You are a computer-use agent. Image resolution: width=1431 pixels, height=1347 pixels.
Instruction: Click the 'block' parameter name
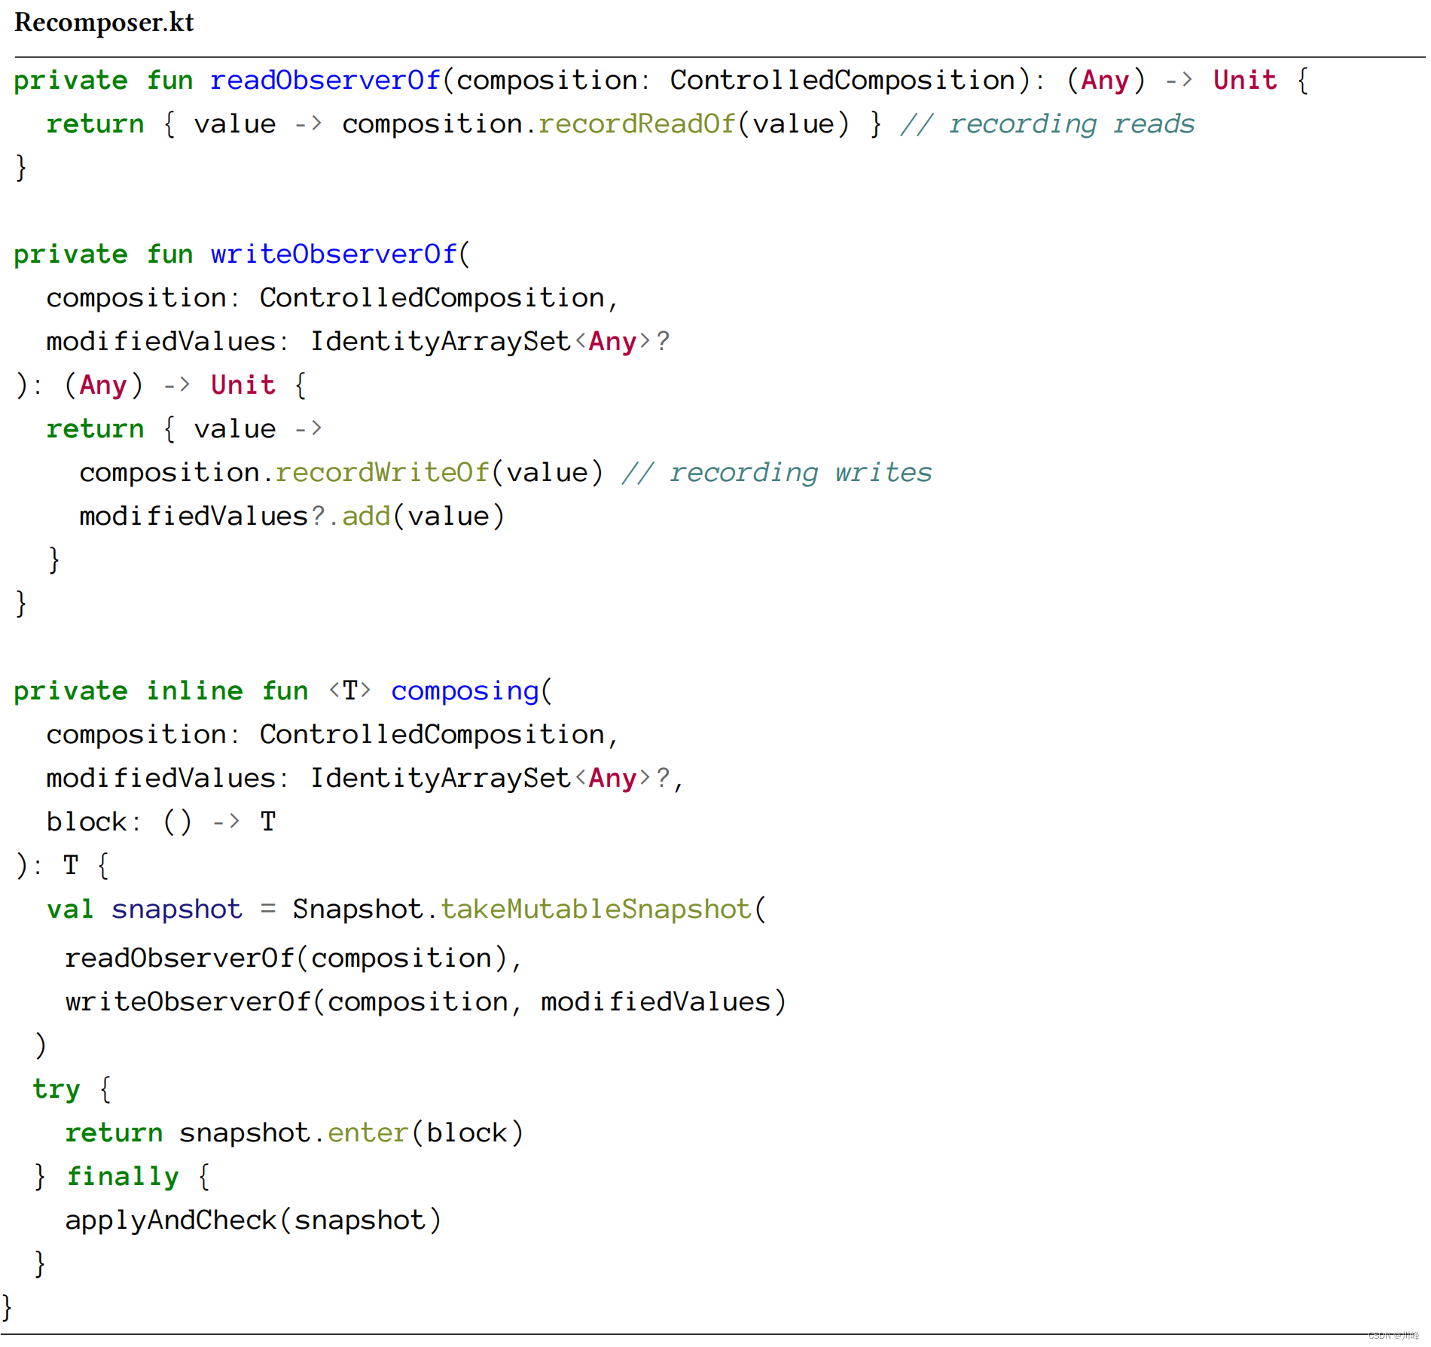[x=87, y=821]
